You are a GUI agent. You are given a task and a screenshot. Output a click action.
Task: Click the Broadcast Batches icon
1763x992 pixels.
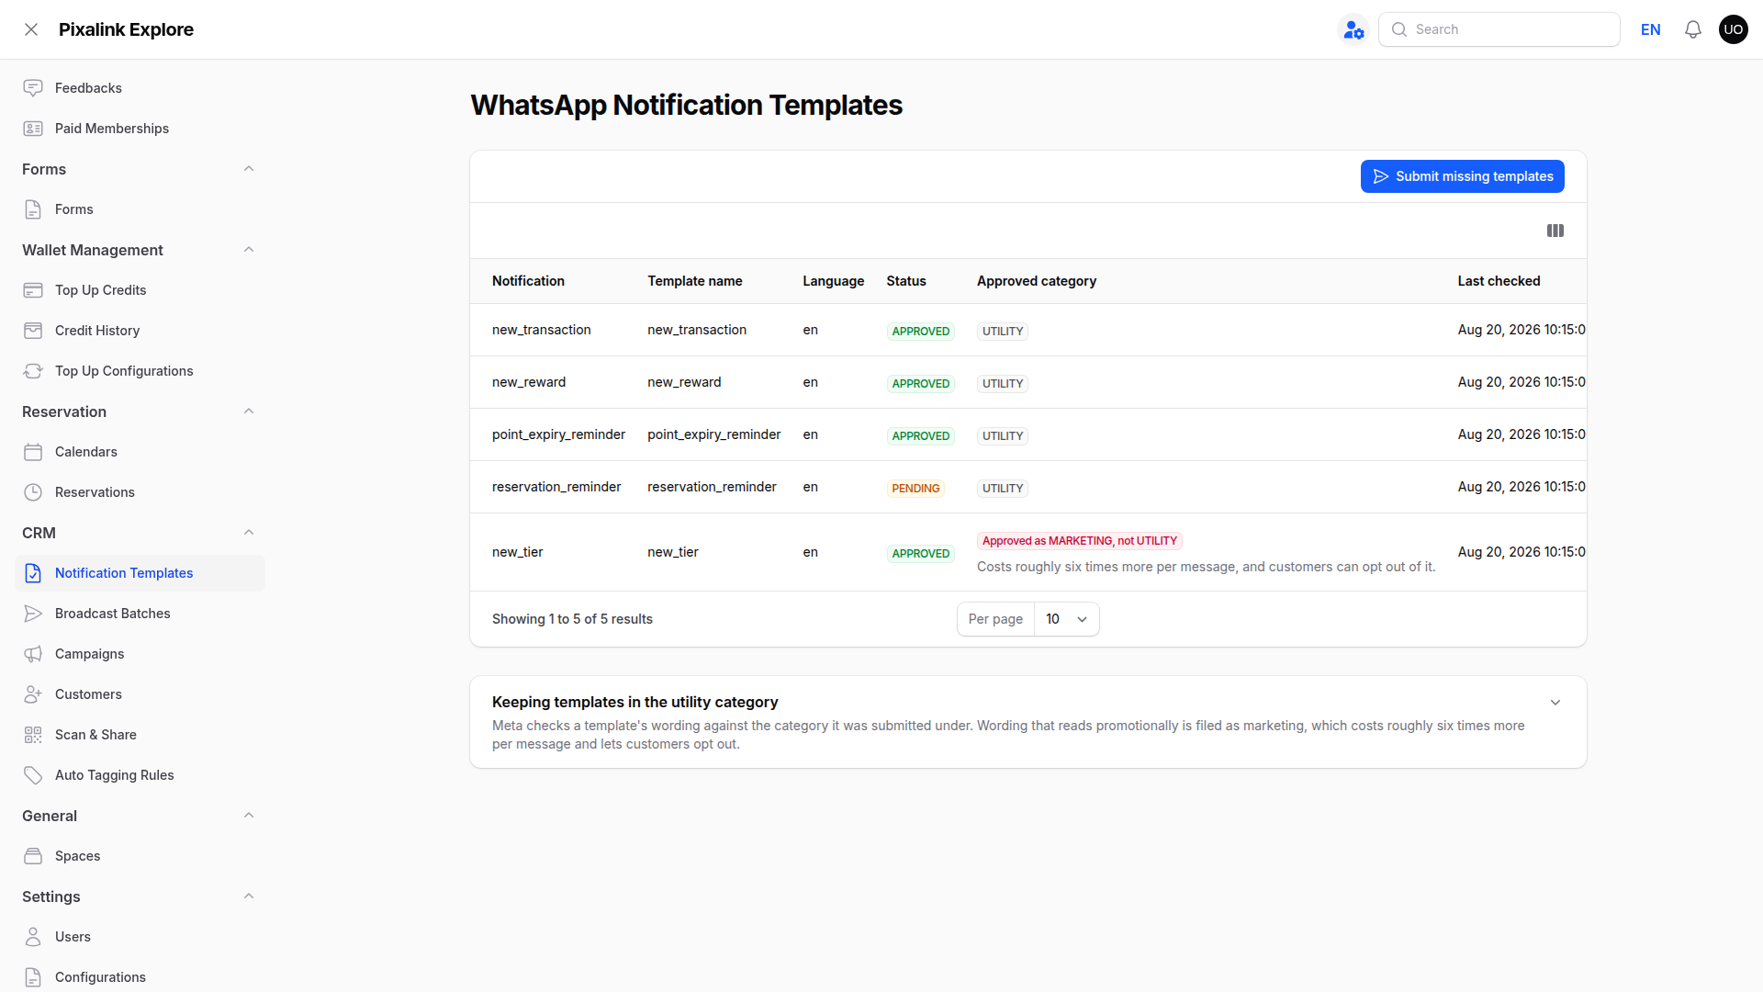tap(33, 614)
